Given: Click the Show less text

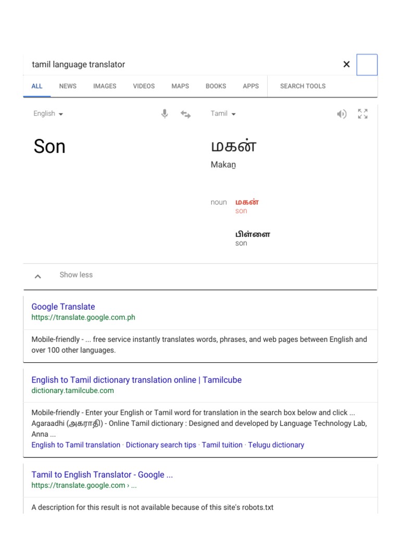Looking at the screenshot, I should (76, 275).
